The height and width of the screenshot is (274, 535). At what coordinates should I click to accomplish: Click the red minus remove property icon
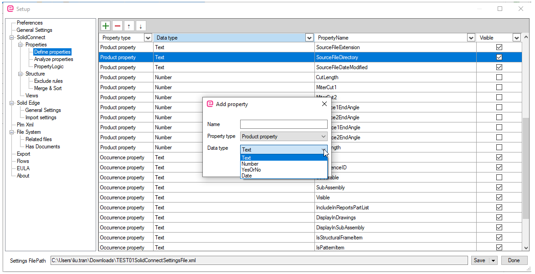(118, 26)
